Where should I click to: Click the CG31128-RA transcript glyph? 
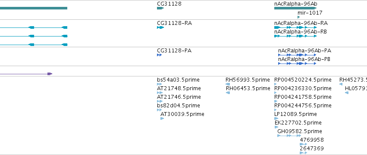click(160, 27)
